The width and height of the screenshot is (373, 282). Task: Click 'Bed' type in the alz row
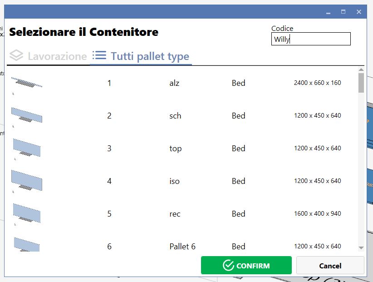[x=239, y=83]
